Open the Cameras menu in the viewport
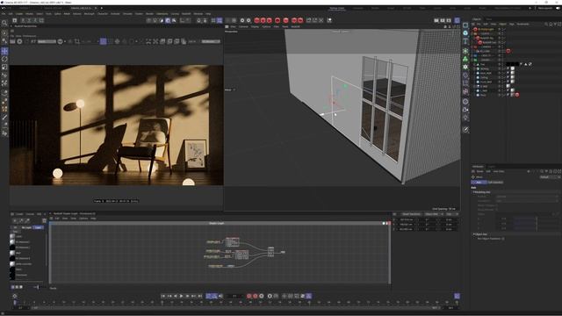 click(x=243, y=26)
